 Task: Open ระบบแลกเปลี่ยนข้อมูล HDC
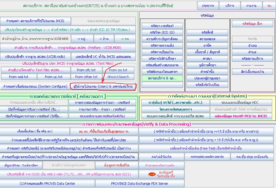[241, 103]
